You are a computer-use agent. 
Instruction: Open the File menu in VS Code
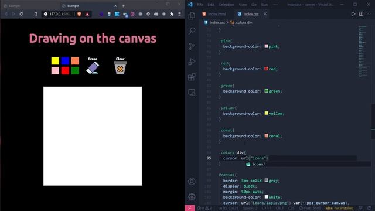(200, 5)
